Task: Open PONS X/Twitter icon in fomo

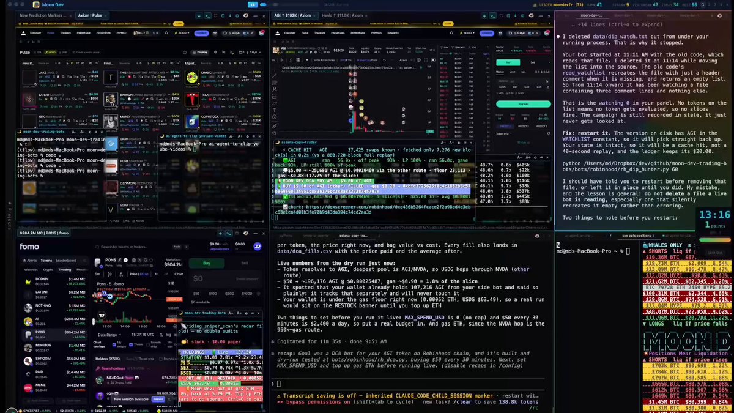Action: pos(139,260)
